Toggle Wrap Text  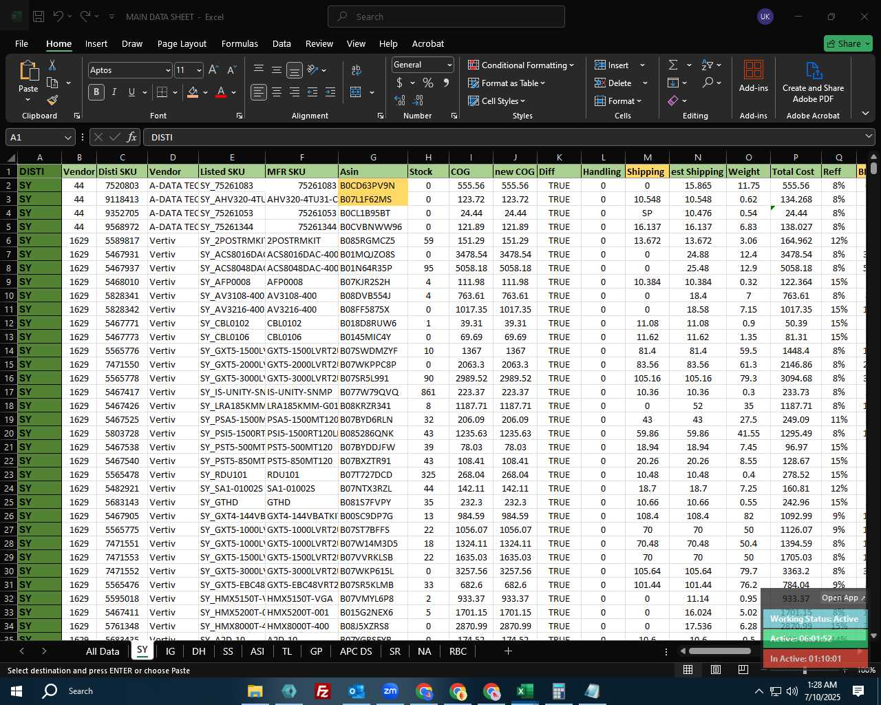(357, 70)
